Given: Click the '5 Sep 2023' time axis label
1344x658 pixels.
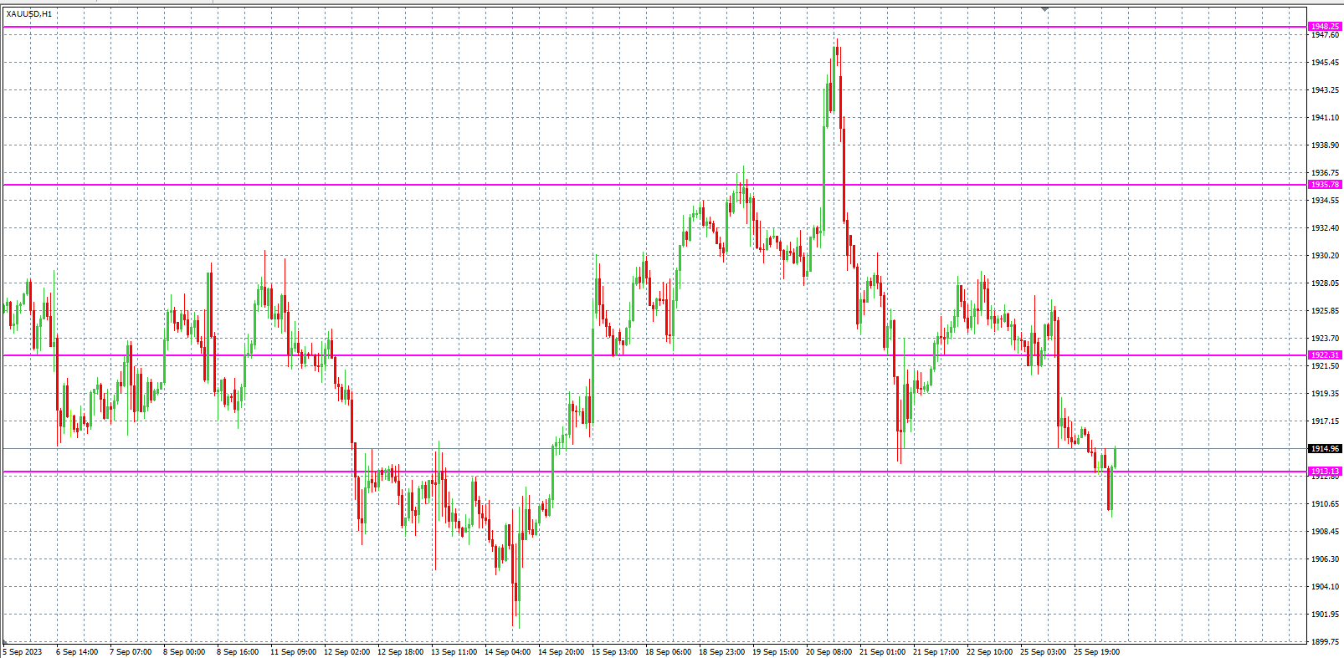Looking at the screenshot, I should (x=23, y=652).
